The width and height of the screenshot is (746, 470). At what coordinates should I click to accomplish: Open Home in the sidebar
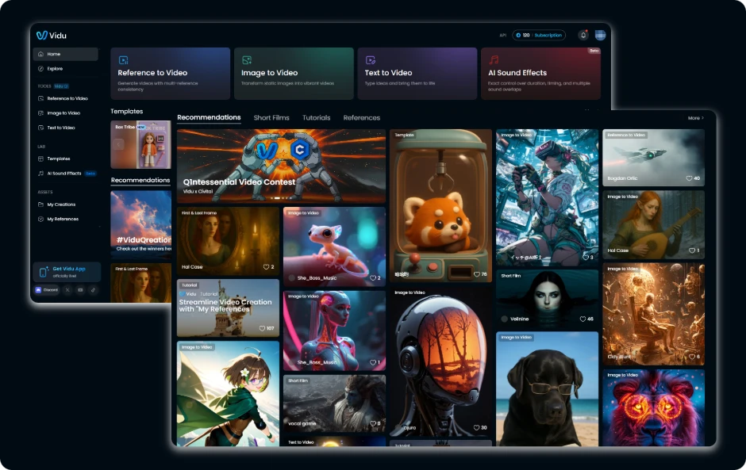[x=66, y=54]
